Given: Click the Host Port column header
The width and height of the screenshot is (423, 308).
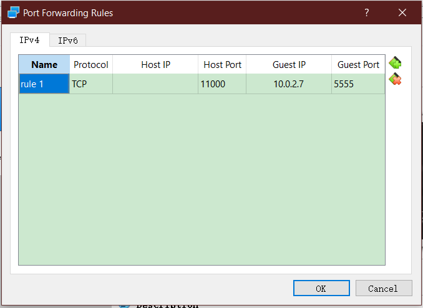Looking at the screenshot, I should 222,64.
